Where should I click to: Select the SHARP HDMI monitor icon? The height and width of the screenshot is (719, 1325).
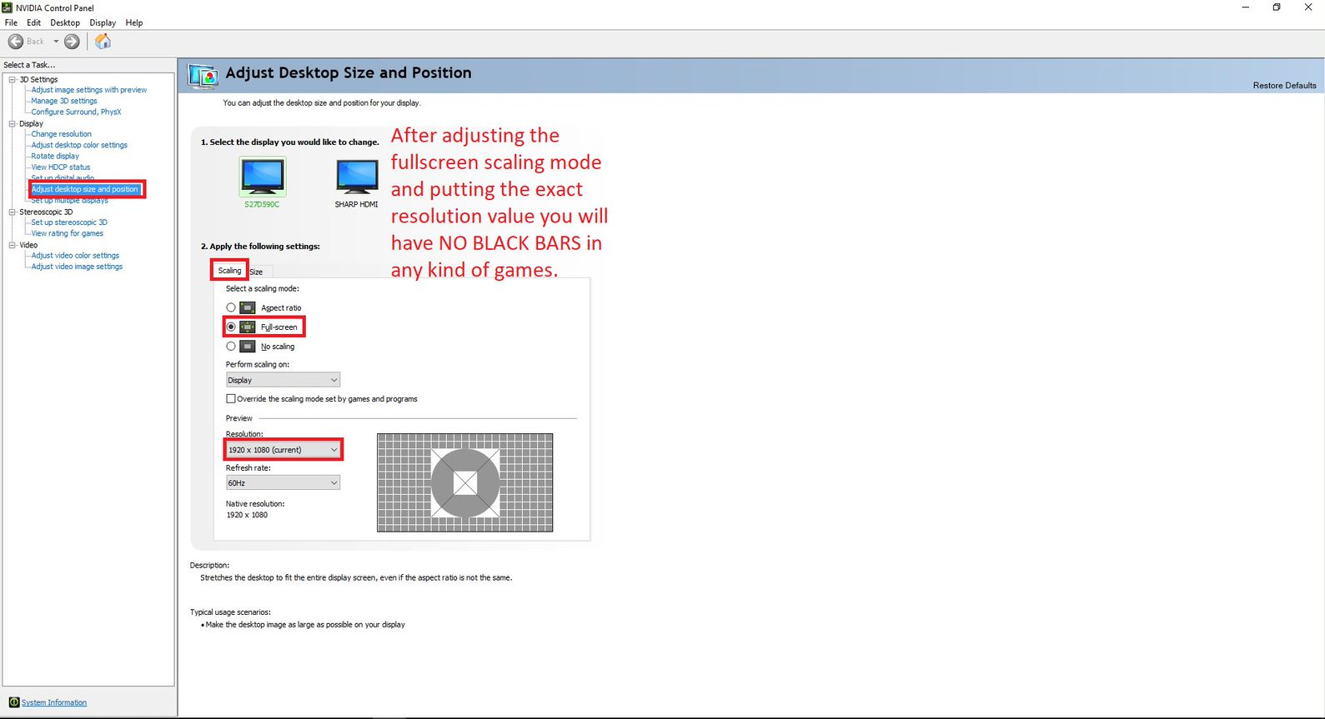[x=357, y=177]
